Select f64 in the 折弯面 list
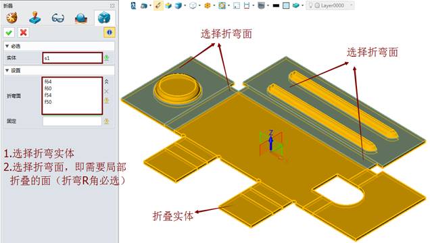The height and width of the screenshot is (243, 430). point(48,82)
